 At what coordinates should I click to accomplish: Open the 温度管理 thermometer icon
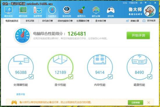[x=38, y=12]
